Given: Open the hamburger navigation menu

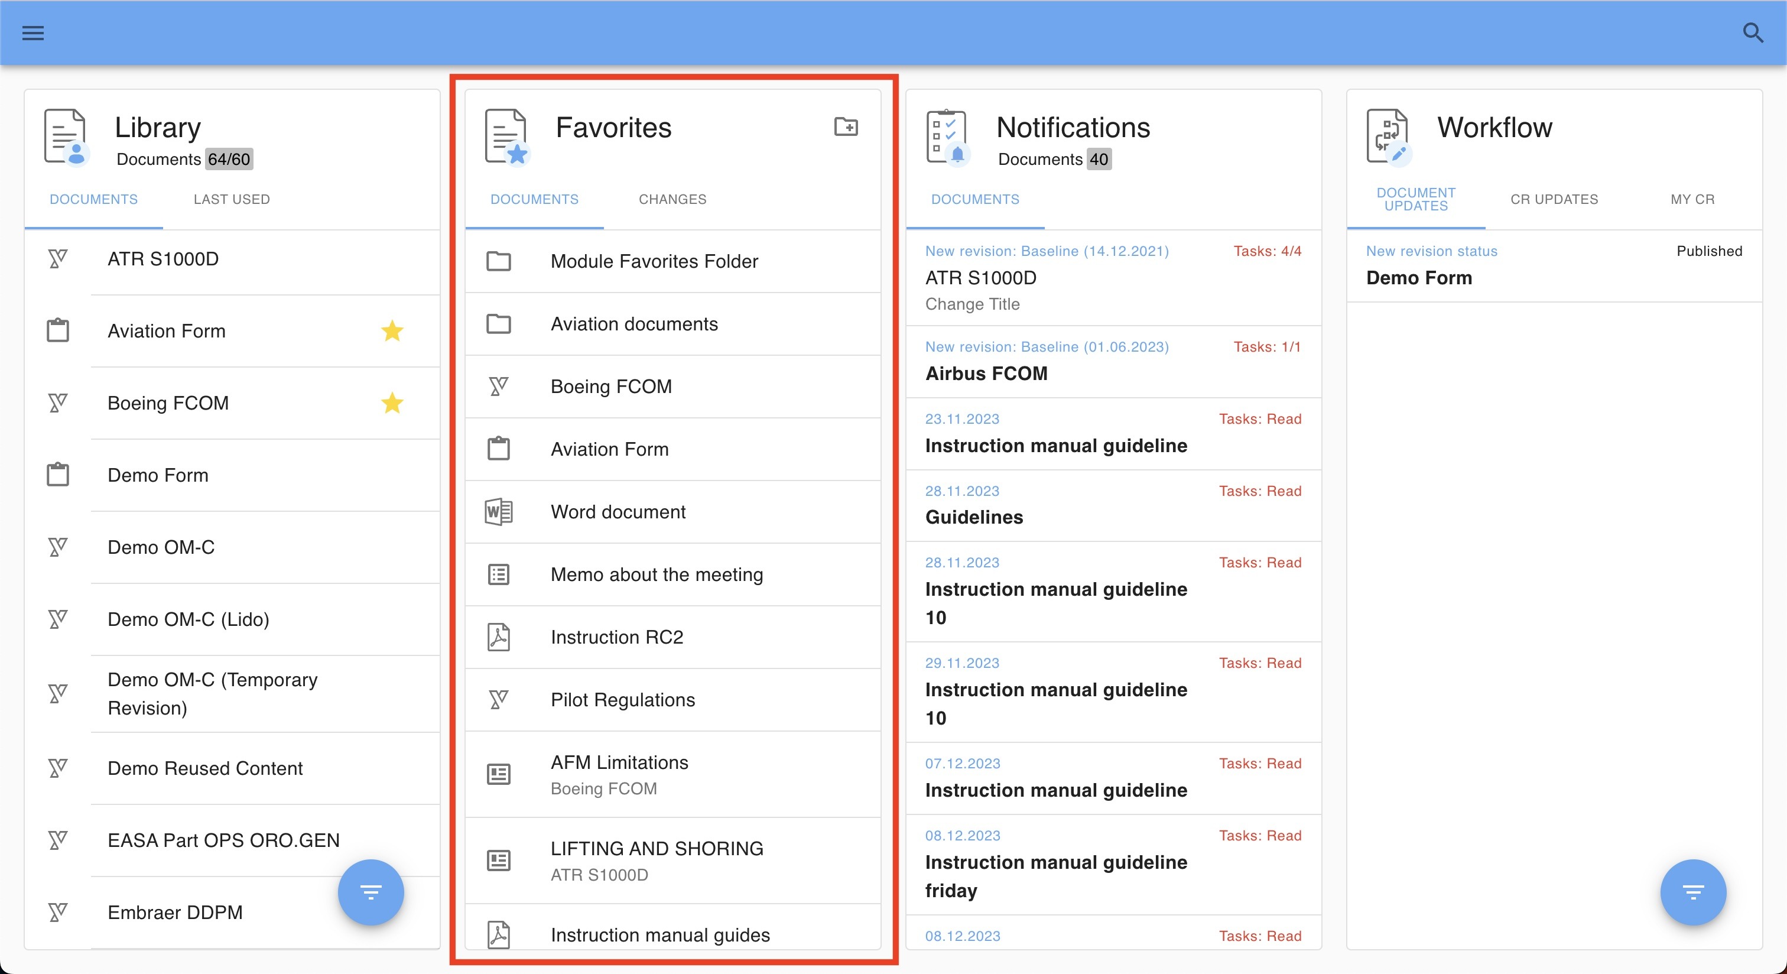Looking at the screenshot, I should (x=33, y=33).
